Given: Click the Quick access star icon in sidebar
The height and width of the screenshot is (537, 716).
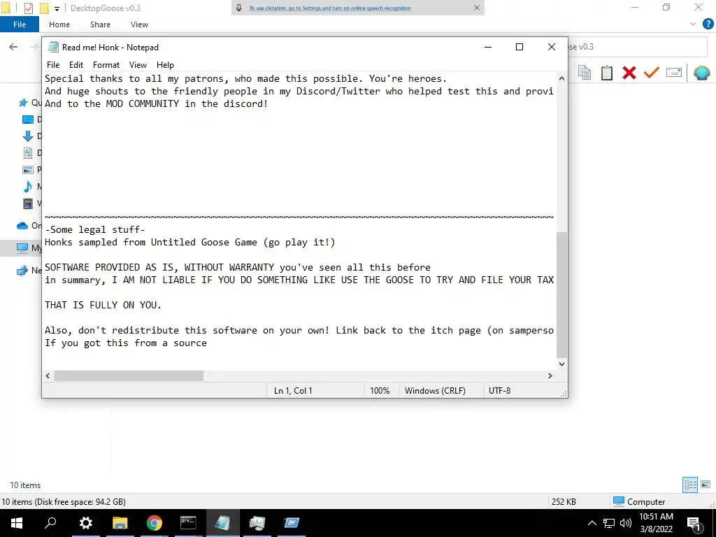Looking at the screenshot, I should point(23,103).
